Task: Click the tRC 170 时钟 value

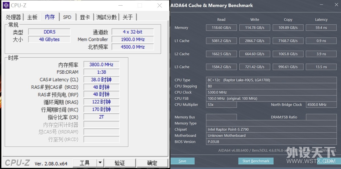Action: [x=101, y=109]
